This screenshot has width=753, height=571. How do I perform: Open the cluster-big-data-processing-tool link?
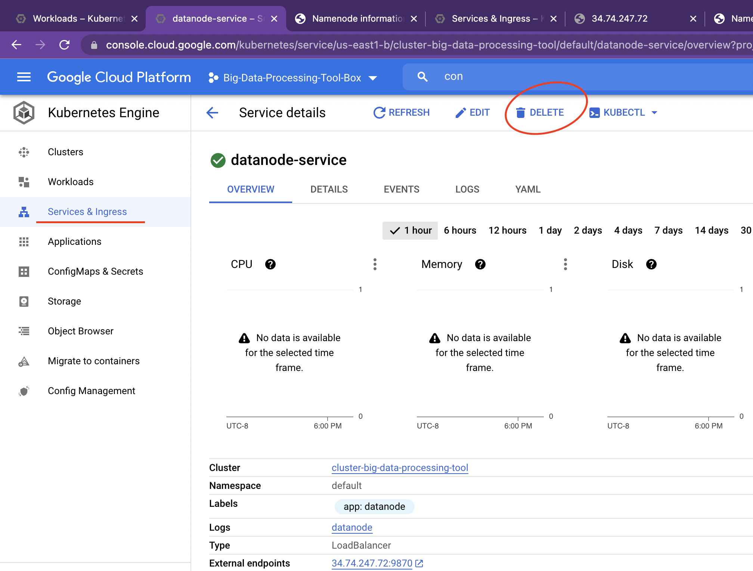[x=400, y=468]
